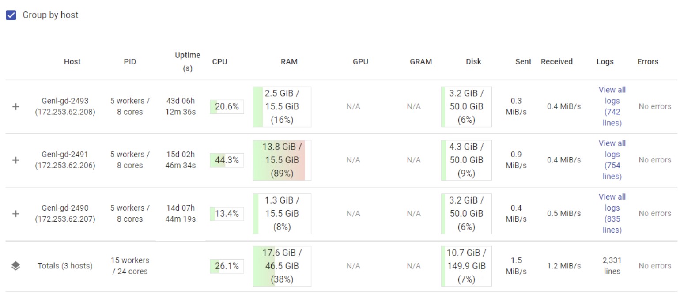Uncheck the Group by host checkbox
Viewport: 684px width, 302px height.
point(10,15)
